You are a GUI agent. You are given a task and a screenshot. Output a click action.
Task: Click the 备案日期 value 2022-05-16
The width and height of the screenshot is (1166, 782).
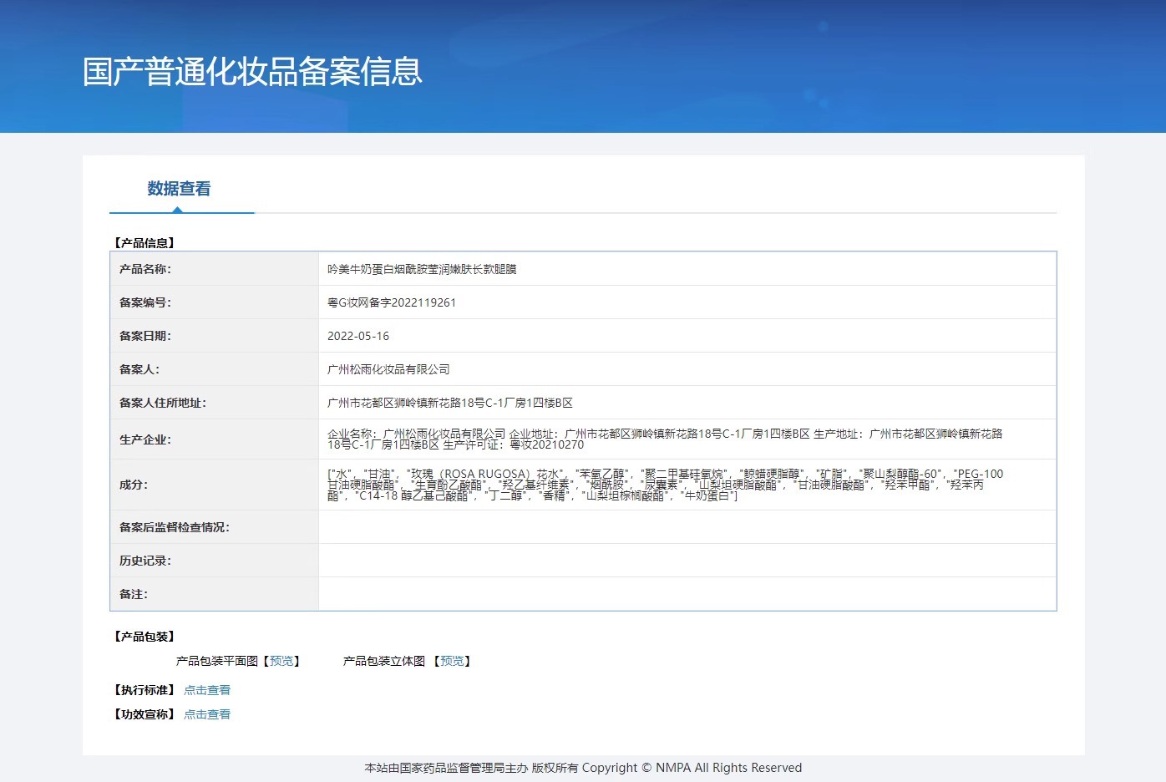358,336
